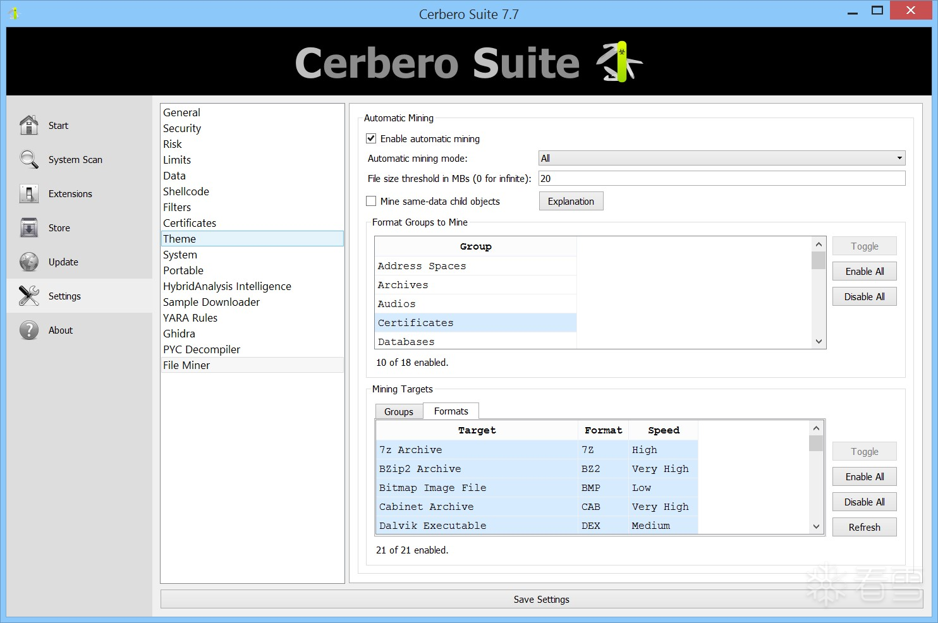938x623 pixels.
Task: Select the System settings category
Action: (x=252, y=255)
